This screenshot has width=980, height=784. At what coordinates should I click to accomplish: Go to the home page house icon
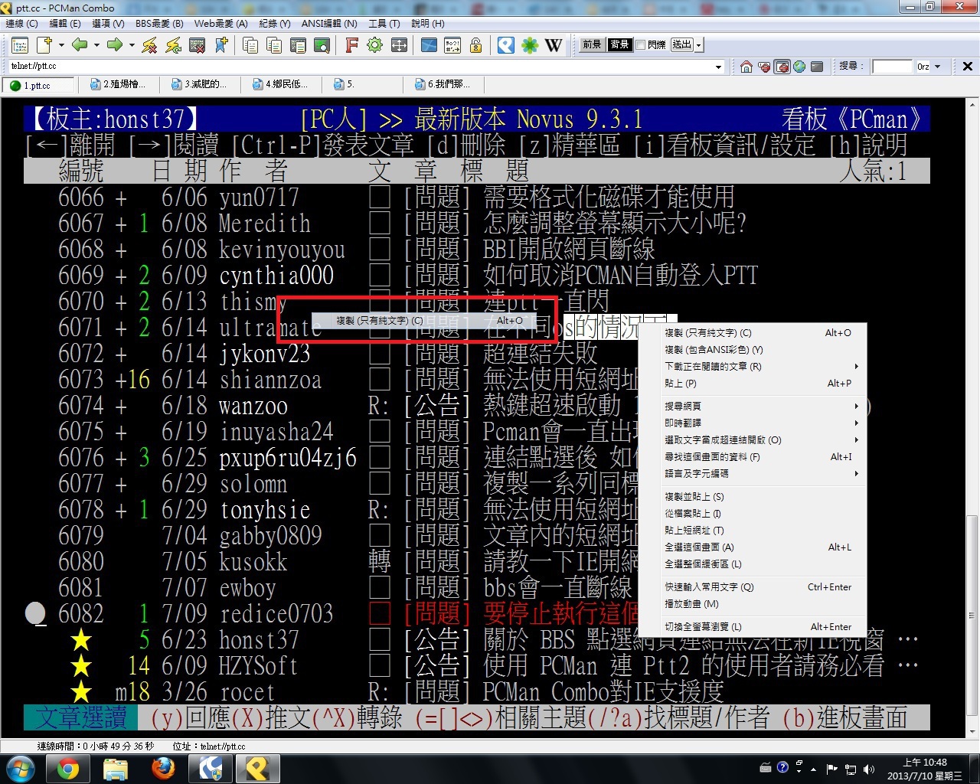[x=746, y=67]
